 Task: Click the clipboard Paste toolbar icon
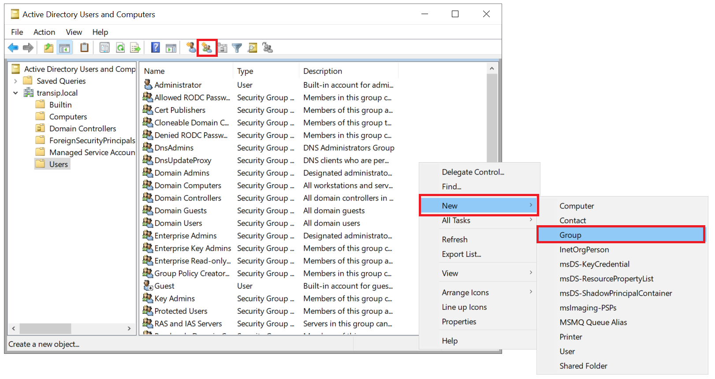(x=84, y=48)
